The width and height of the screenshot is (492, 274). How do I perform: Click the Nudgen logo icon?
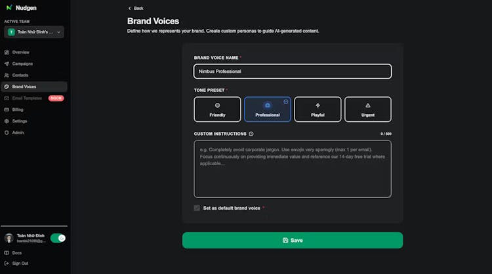tap(8, 7)
